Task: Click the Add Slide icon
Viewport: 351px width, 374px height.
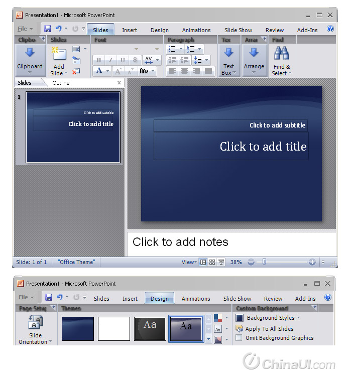Action: (59, 53)
